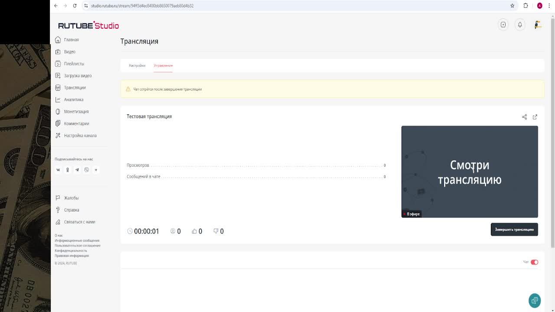Open the stream in a new window icon
Screen dimensions: 555x312
coord(535,117)
